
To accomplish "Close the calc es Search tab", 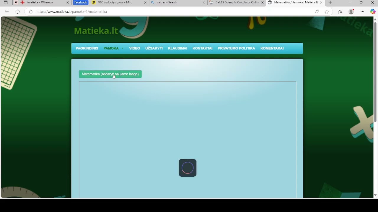I will click(204, 2).
